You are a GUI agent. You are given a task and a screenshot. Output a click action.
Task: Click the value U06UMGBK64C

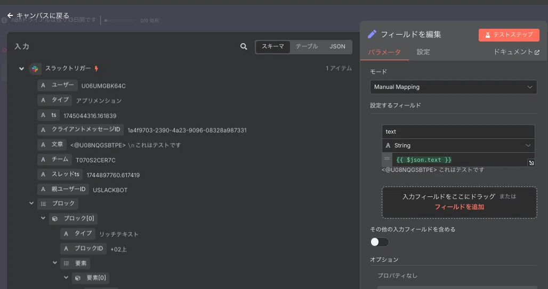pos(103,86)
